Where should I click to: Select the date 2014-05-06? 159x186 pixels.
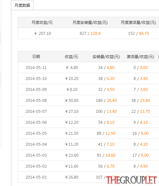pos(36,122)
